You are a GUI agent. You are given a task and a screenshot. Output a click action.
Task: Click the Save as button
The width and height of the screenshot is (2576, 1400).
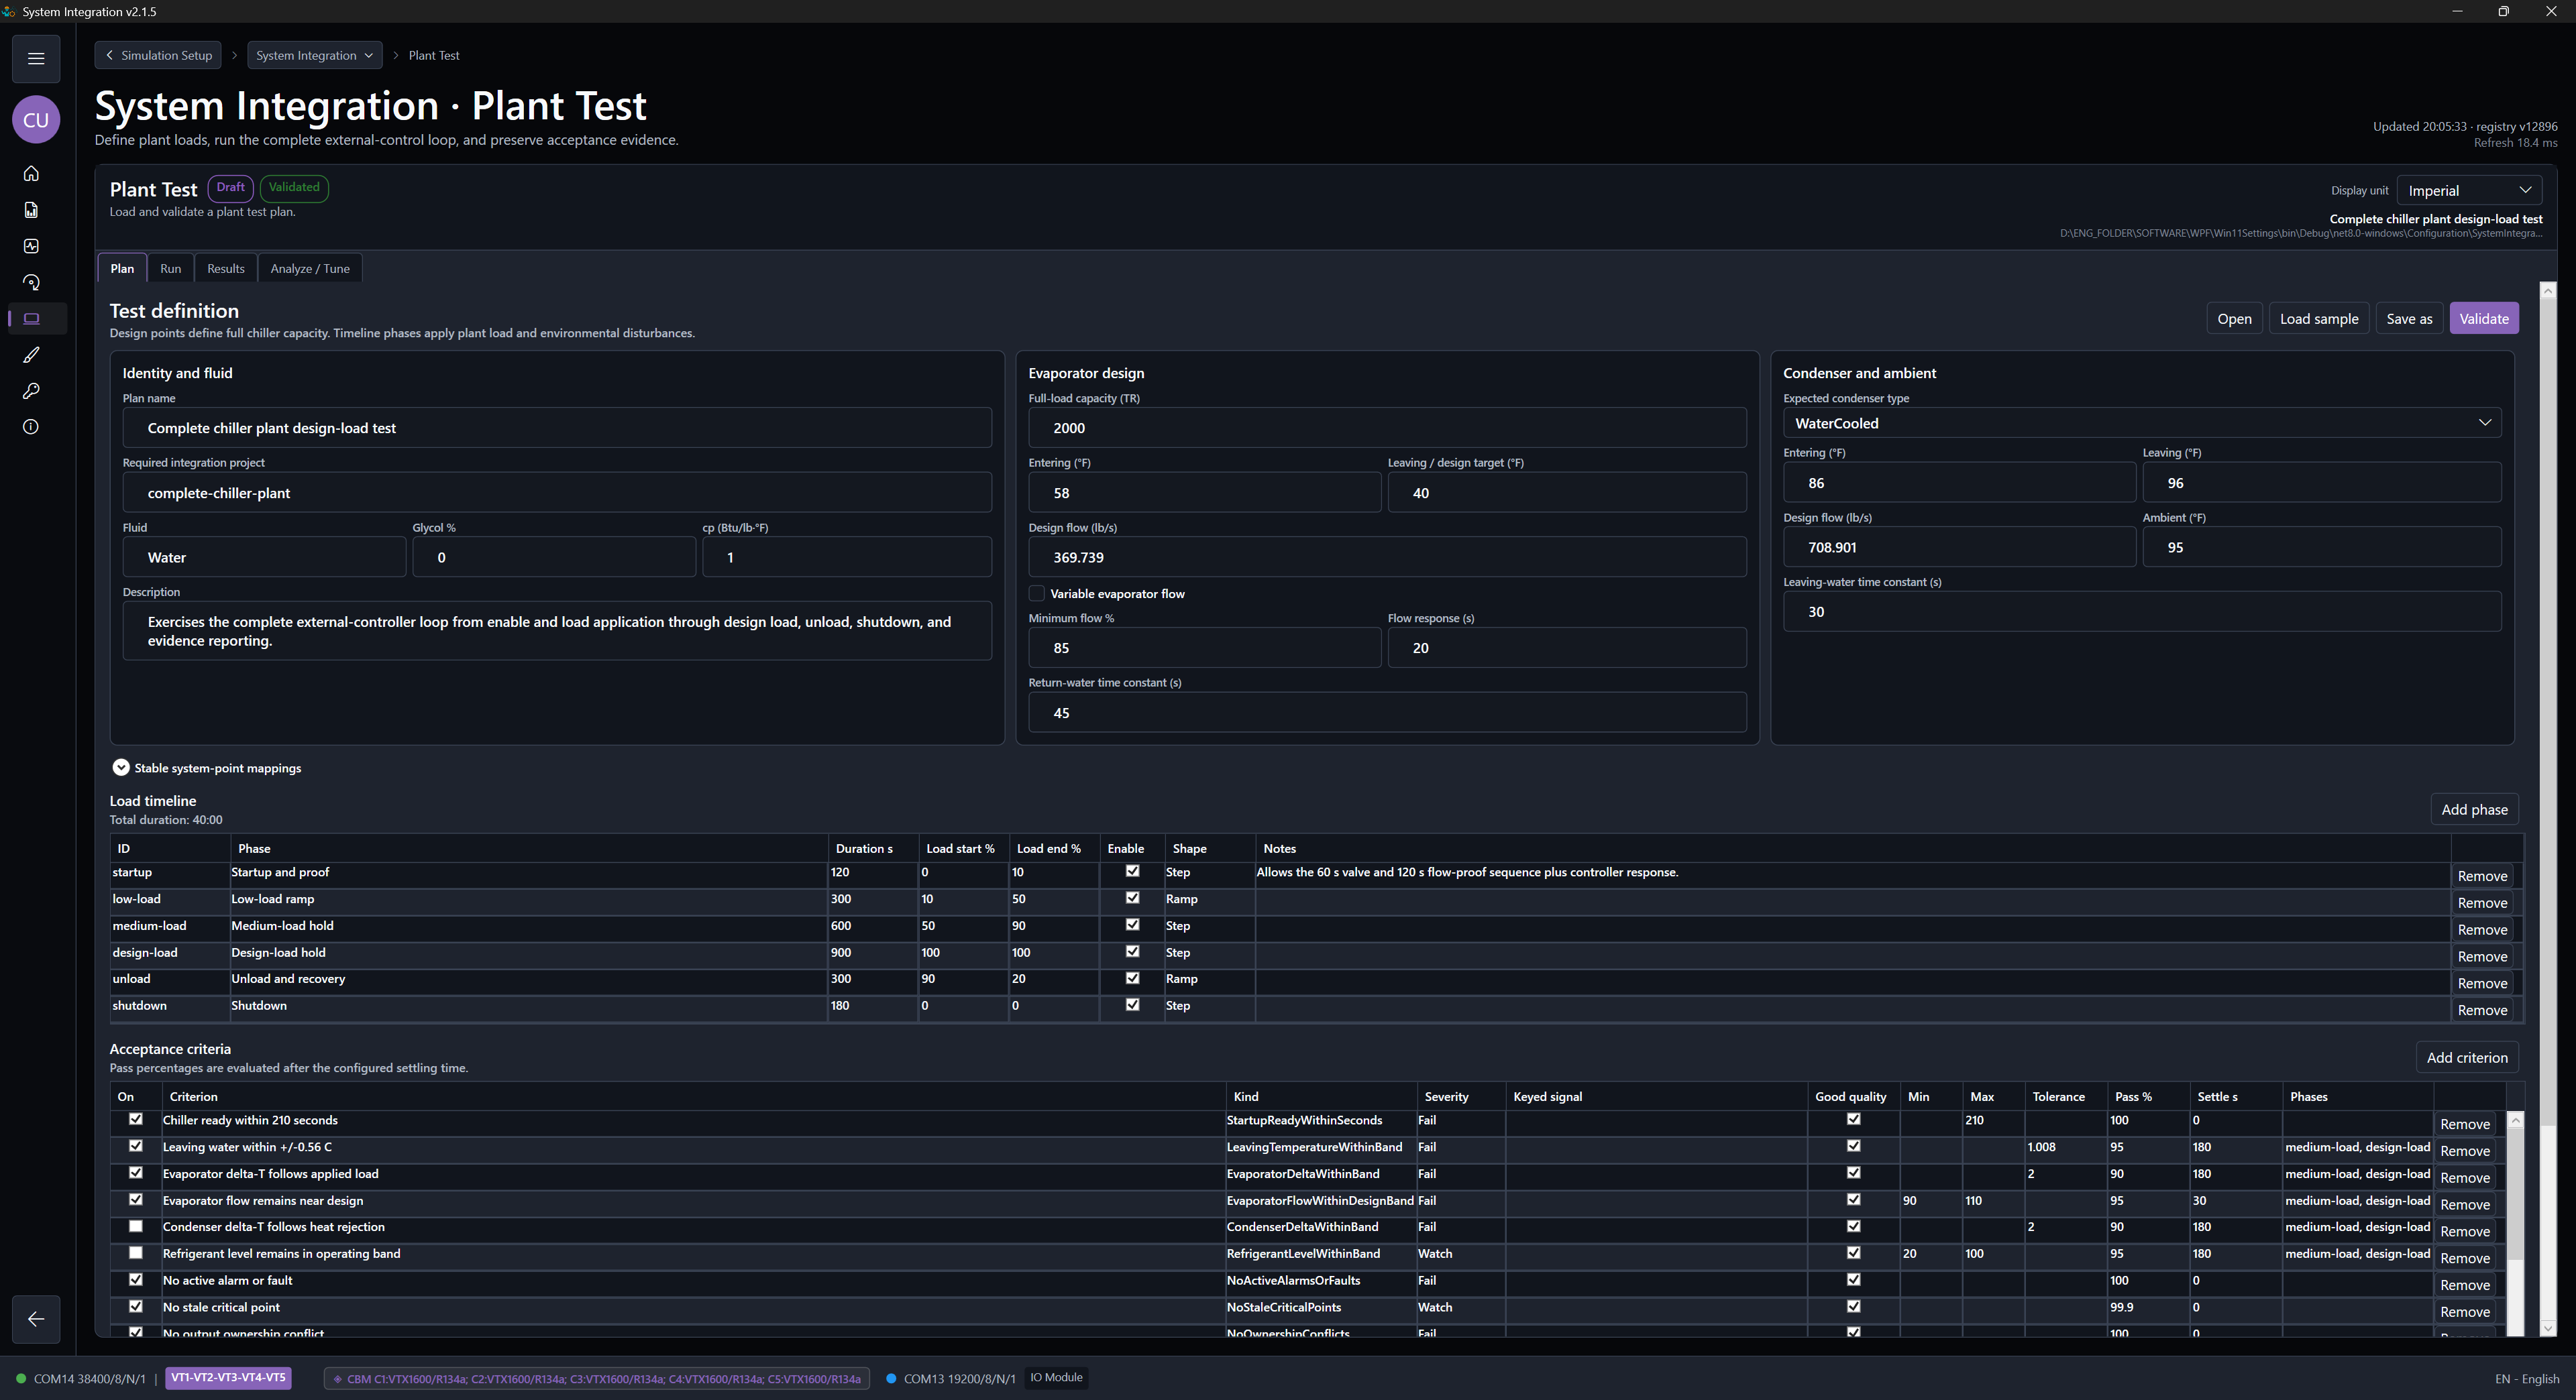(x=2409, y=318)
